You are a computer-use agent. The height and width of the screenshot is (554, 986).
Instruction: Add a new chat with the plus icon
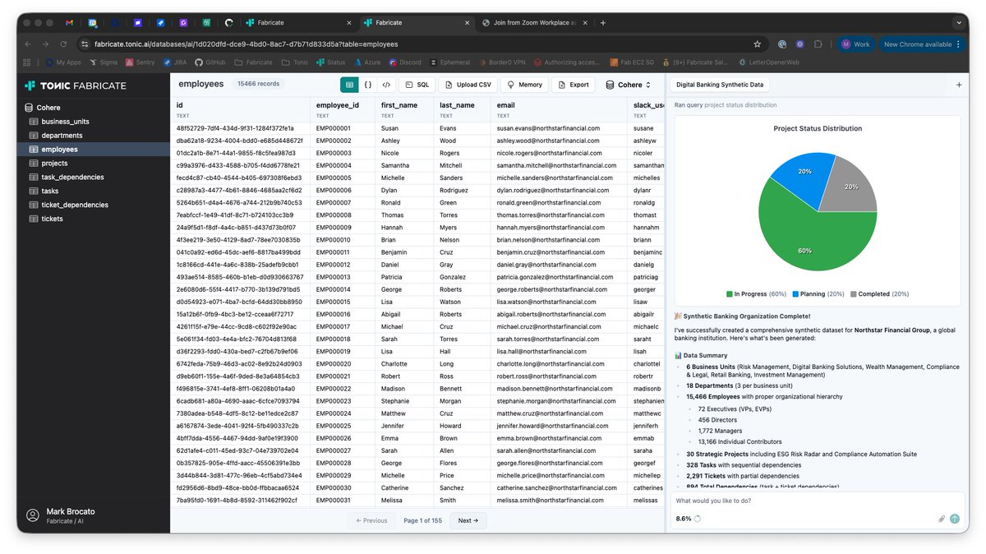point(959,85)
